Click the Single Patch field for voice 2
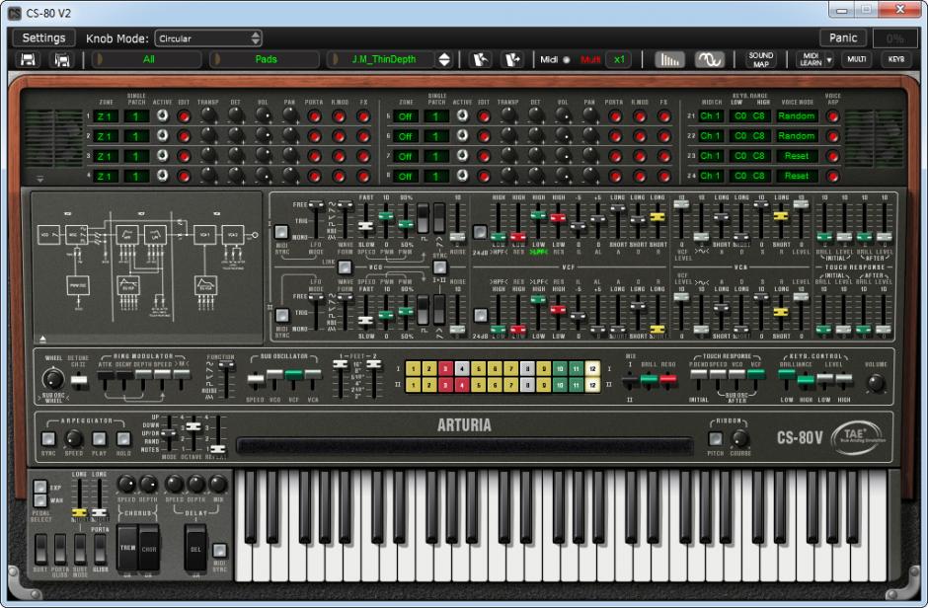The width and height of the screenshot is (928, 608). pos(136,136)
